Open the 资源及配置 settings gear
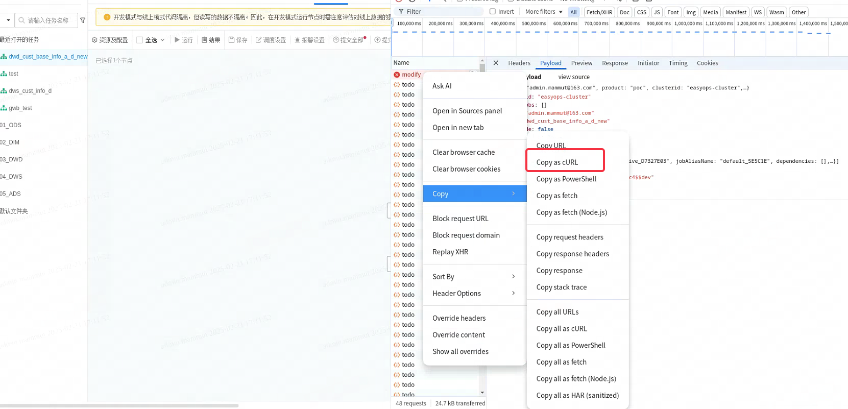Image resolution: width=848 pixels, height=409 pixels. [x=94, y=40]
